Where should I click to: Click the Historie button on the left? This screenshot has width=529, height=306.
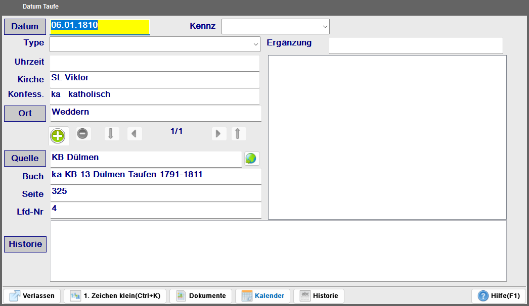click(x=25, y=244)
